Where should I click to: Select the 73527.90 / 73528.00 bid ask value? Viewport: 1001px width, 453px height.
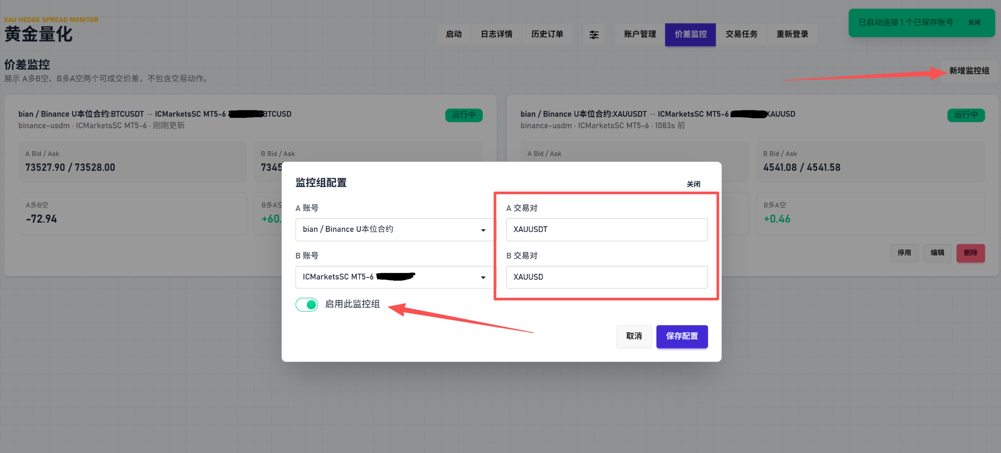[x=70, y=167]
